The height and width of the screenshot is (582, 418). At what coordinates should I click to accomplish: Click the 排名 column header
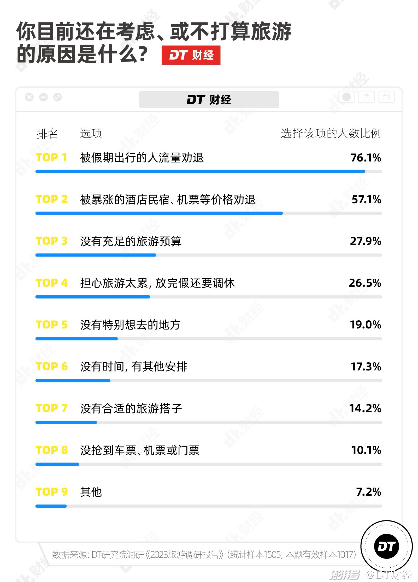[x=47, y=134]
